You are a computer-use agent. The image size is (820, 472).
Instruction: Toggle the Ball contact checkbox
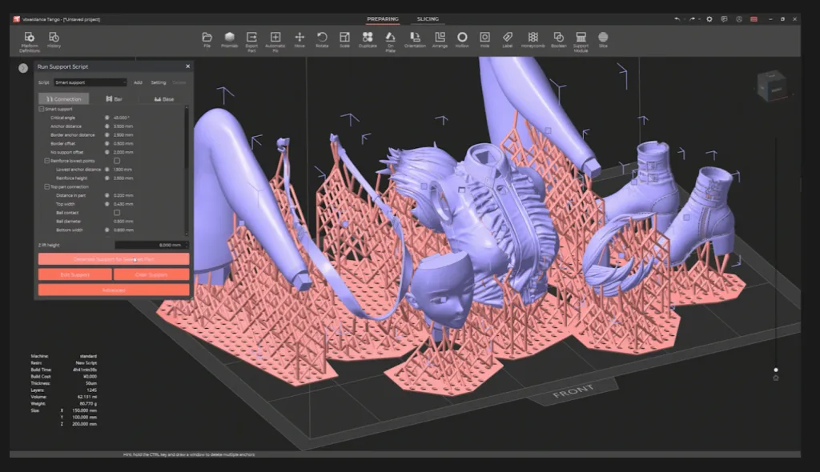point(117,213)
